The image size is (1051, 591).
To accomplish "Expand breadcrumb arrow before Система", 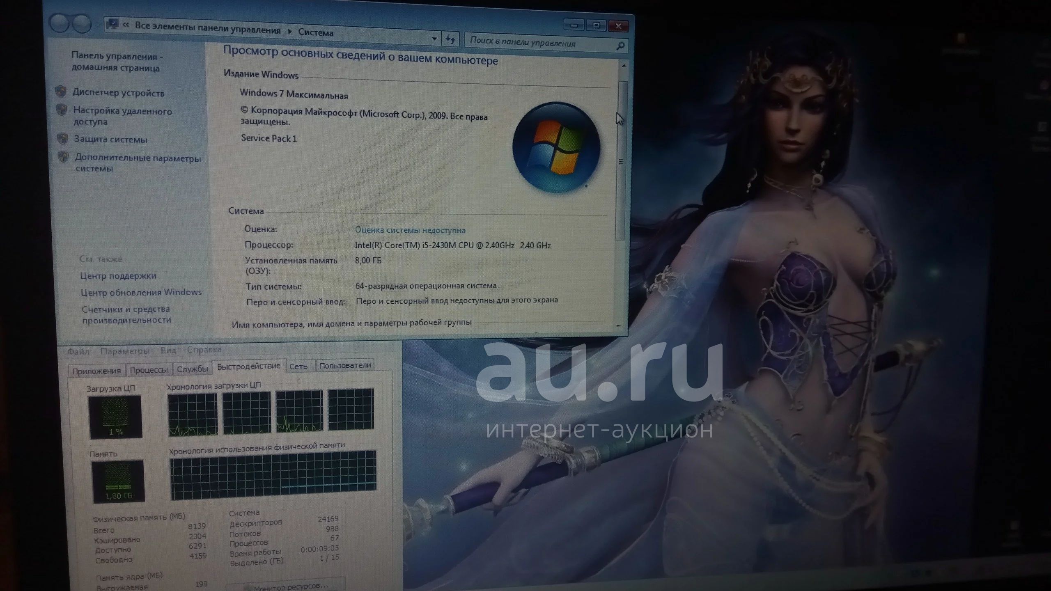I will click(x=290, y=32).
